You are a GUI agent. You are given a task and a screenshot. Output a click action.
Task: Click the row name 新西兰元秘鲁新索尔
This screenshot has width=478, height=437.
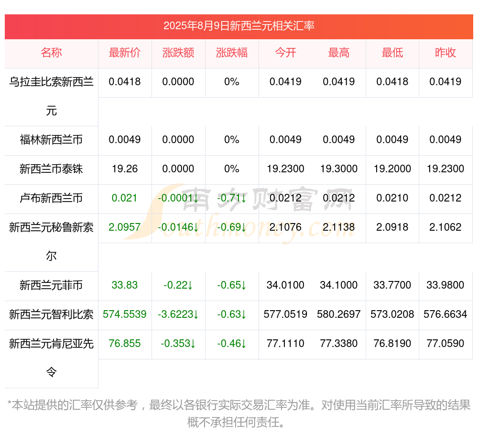51,241
